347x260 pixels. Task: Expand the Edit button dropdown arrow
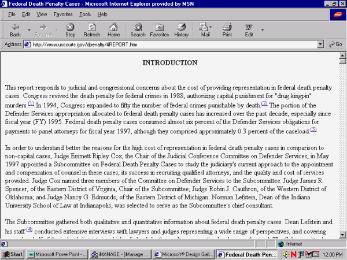pyautogui.click(x=263, y=30)
